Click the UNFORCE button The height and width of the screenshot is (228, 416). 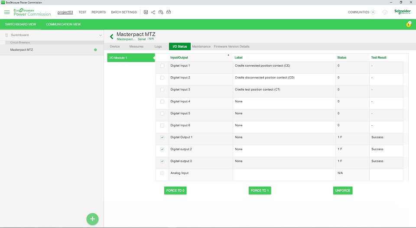click(343, 191)
